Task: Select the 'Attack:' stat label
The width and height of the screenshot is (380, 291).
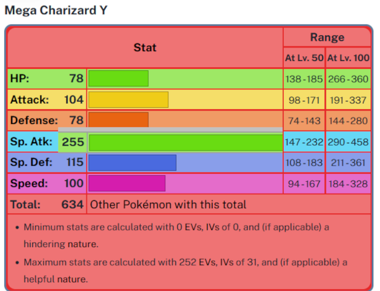Action: pyautogui.click(x=30, y=100)
